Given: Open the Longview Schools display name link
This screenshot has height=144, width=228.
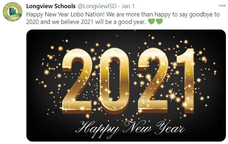Looking at the screenshot, I should tap(51, 6).
